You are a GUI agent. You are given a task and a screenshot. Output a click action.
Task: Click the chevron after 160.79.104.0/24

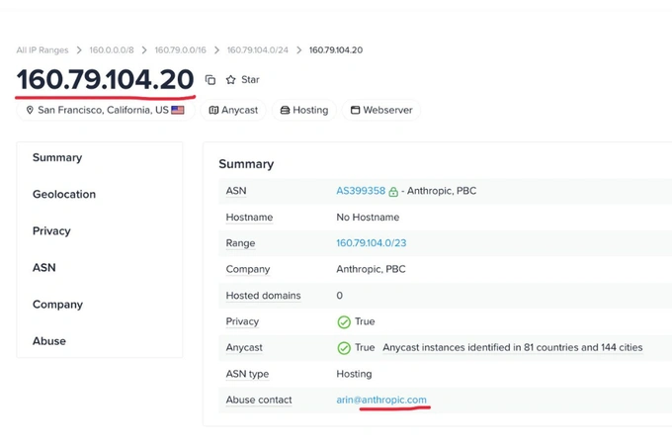point(298,50)
